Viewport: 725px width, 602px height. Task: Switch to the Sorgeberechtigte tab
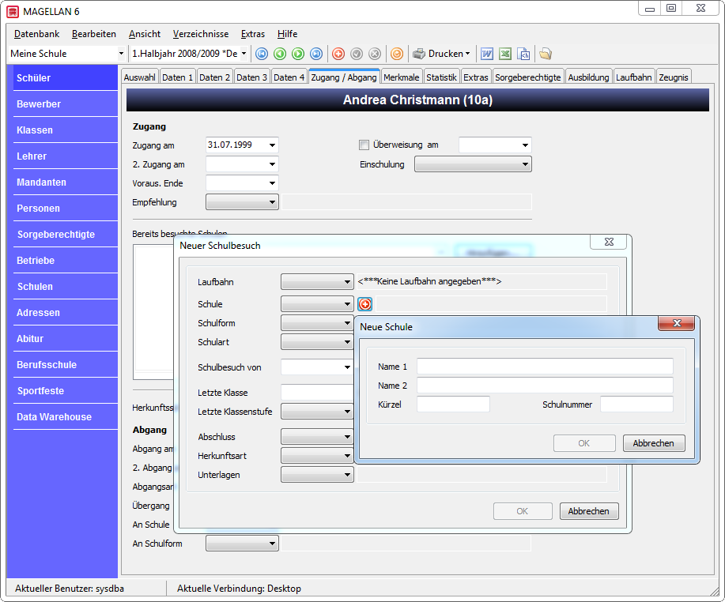527,77
